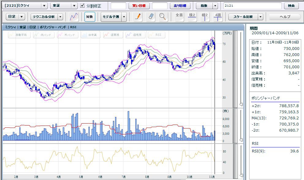Click the 検索 search button
Image resolution: width=304 pixels, height=180 pixels.
(291, 6)
